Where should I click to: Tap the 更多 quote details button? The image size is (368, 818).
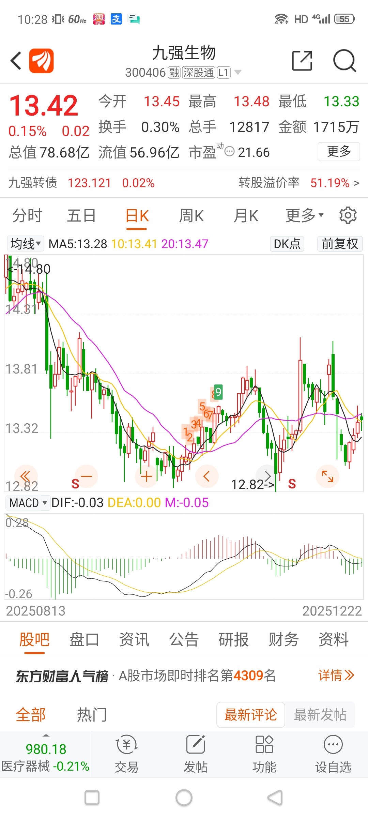coord(339,151)
